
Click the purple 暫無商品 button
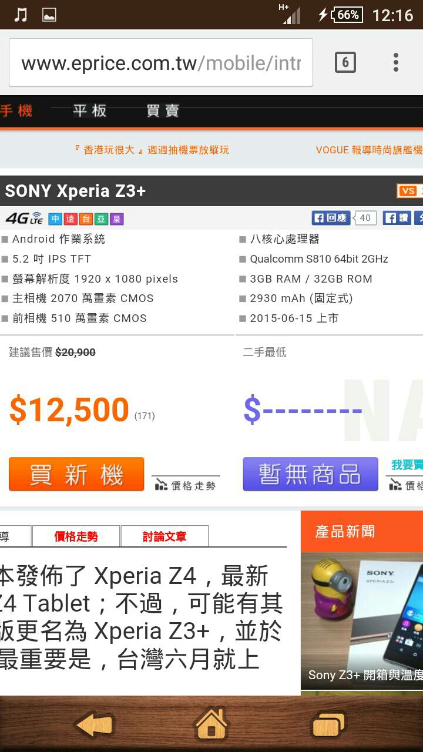pos(310,474)
